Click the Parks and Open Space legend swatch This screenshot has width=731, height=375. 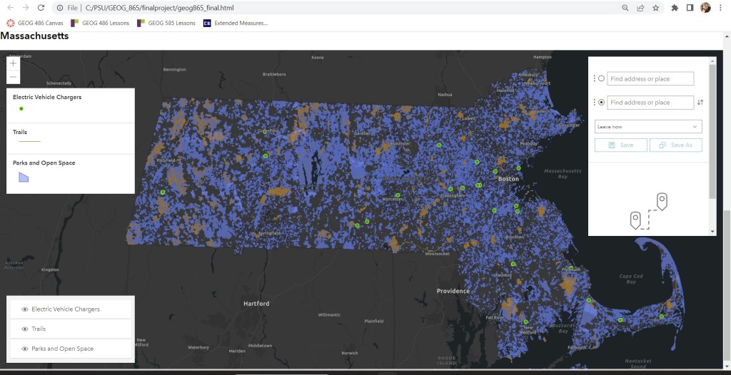point(24,177)
